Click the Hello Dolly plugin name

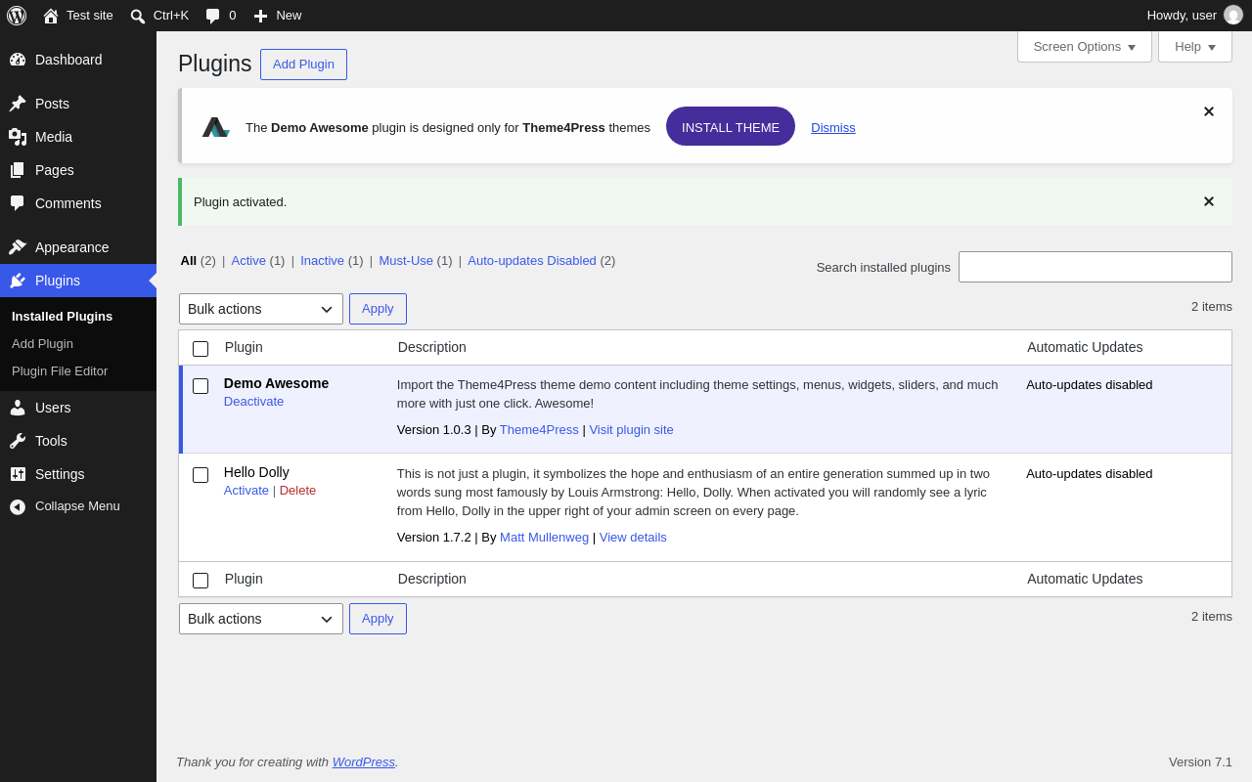tap(256, 472)
